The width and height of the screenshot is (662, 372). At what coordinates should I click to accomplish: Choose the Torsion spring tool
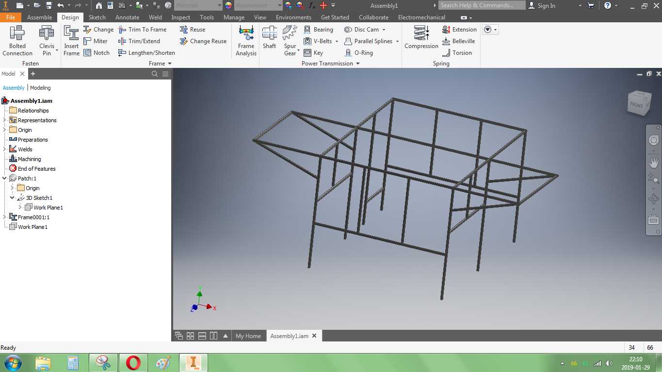click(457, 53)
